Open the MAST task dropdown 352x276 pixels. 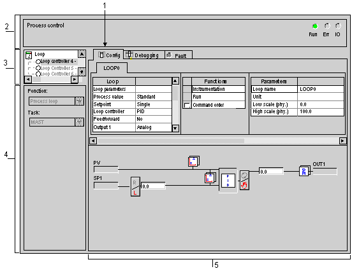[x=79, y=122]
